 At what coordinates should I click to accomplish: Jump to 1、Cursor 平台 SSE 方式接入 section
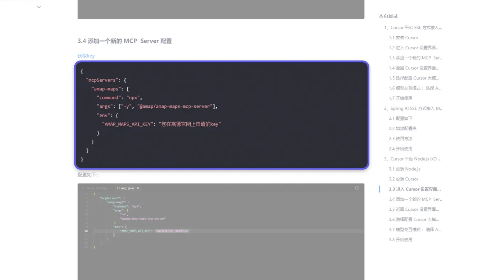tap(413, 27)
